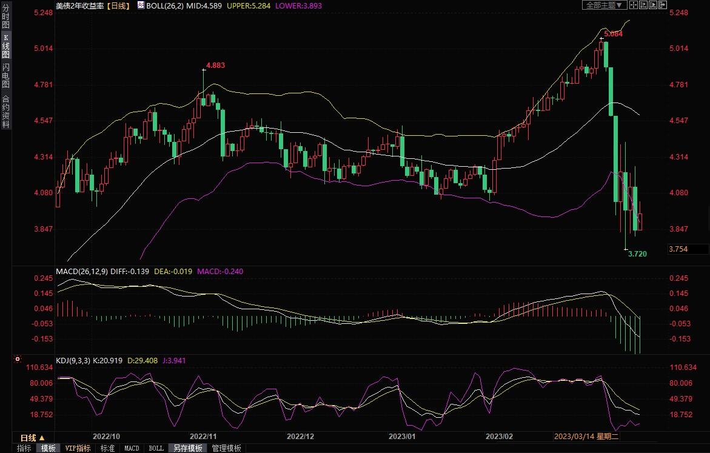Select the 指标 bottom tab

click(x=24, y=448)
